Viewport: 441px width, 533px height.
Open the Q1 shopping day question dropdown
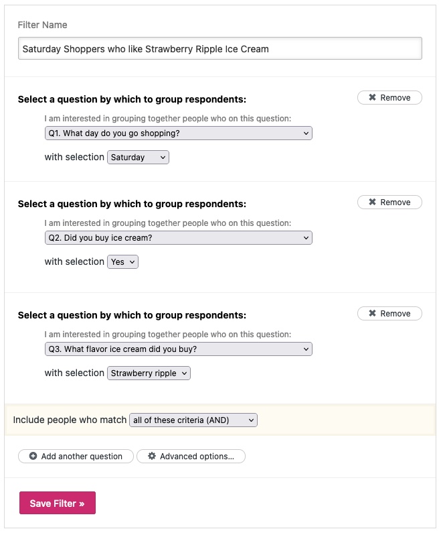click(178, 133)
